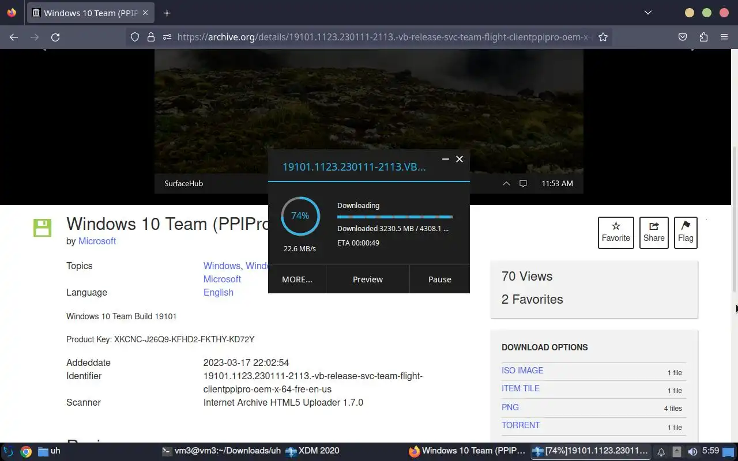Share this archive item

(x=654, y=233)
